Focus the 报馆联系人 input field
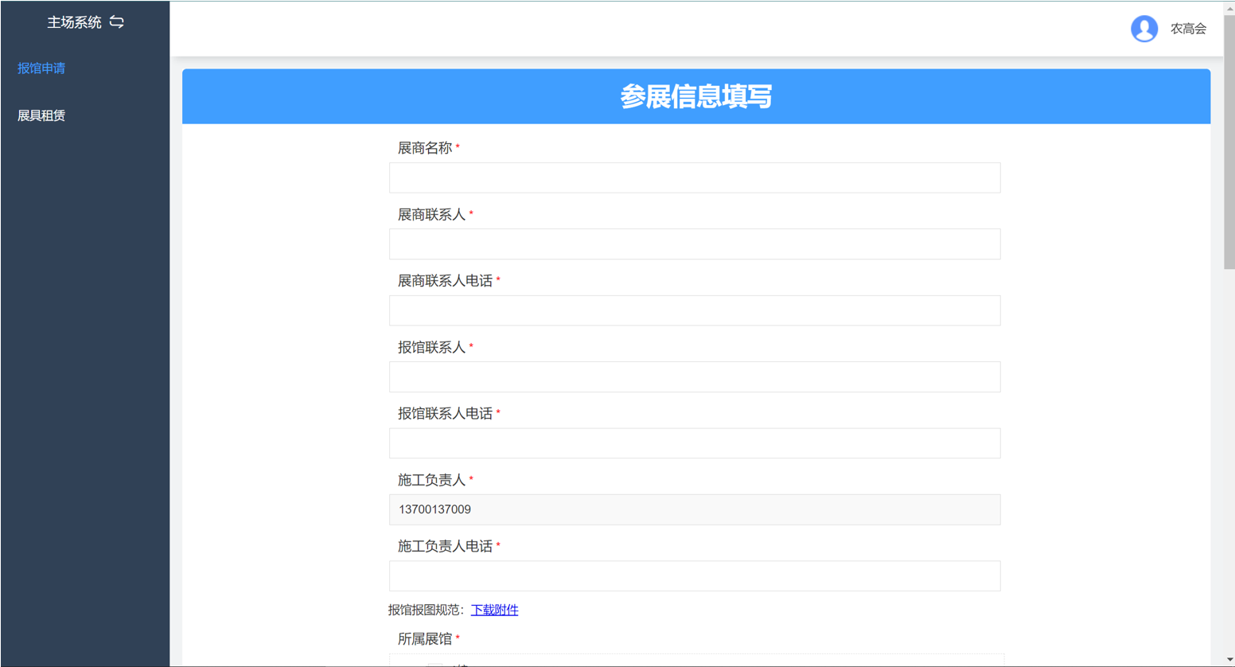Image resolution: width=1235 pixels, height=667 pixels. [695, 377]
